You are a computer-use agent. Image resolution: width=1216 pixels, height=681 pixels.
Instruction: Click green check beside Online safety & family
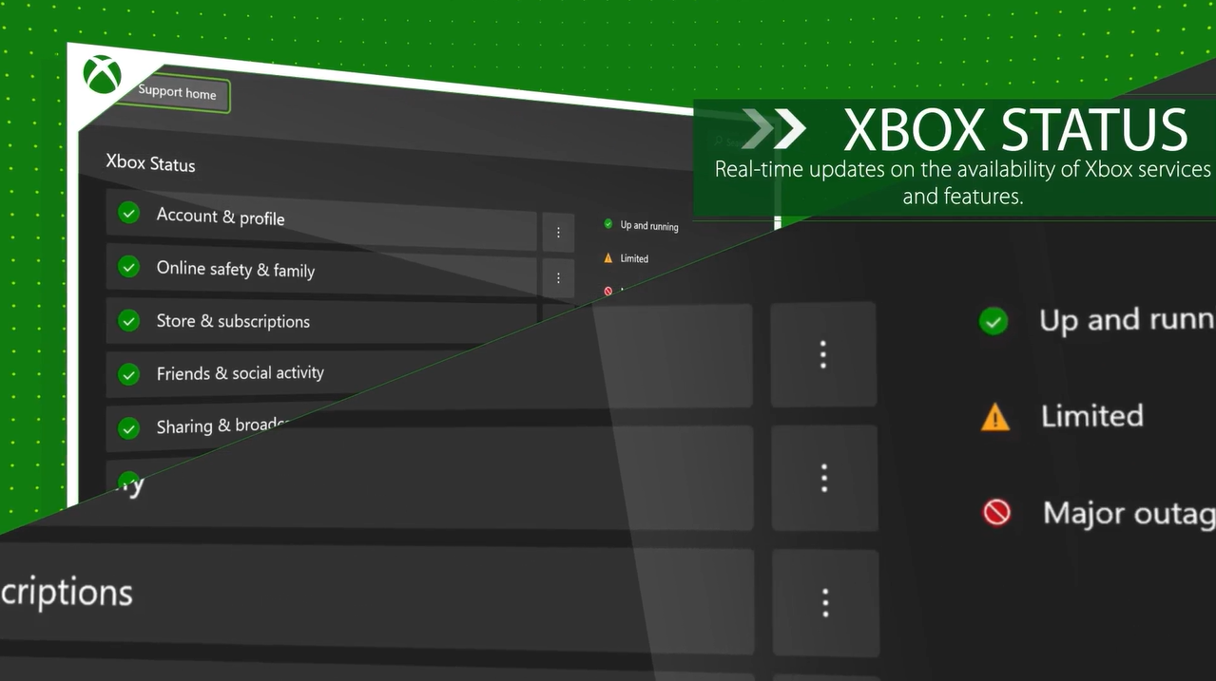point(129,267)
